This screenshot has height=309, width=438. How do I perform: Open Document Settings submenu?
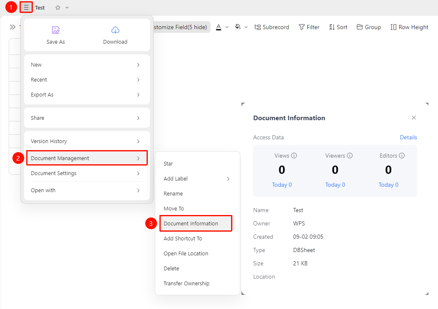coord(87,173)
